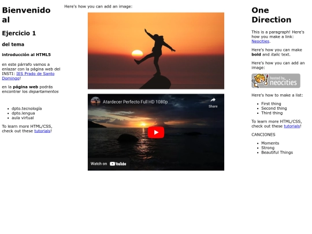This screenshot has height=234, width=312.
Task: Click the introducción al HTML5 heading
Action: [26, 54]
